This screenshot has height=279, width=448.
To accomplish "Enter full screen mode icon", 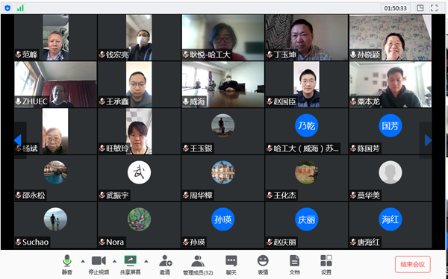I will pos(434,8).
